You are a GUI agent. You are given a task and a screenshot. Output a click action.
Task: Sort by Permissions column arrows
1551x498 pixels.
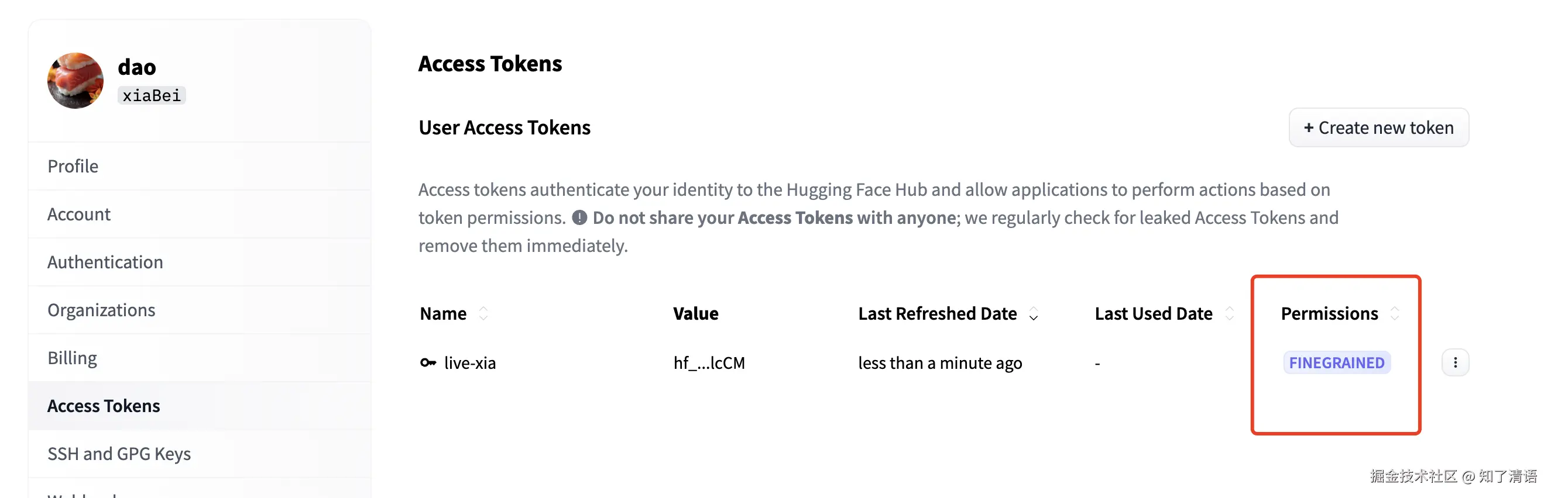coord(1394,313)
